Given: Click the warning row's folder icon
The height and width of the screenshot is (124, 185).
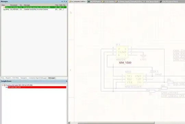Looking at the screenshot, I should pyautogui.click(x=4, y=7).
